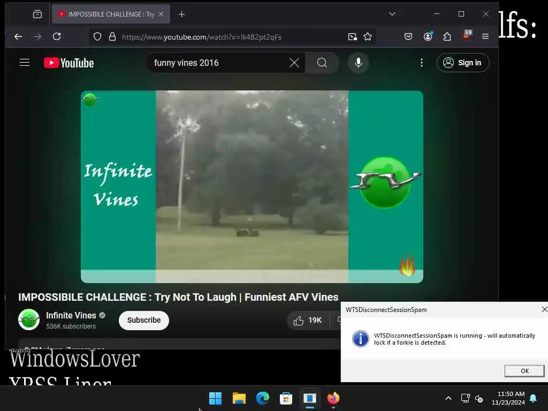Click the Infinite Vines video player
This screenshot has height=411, width=548.
point(252,187)
